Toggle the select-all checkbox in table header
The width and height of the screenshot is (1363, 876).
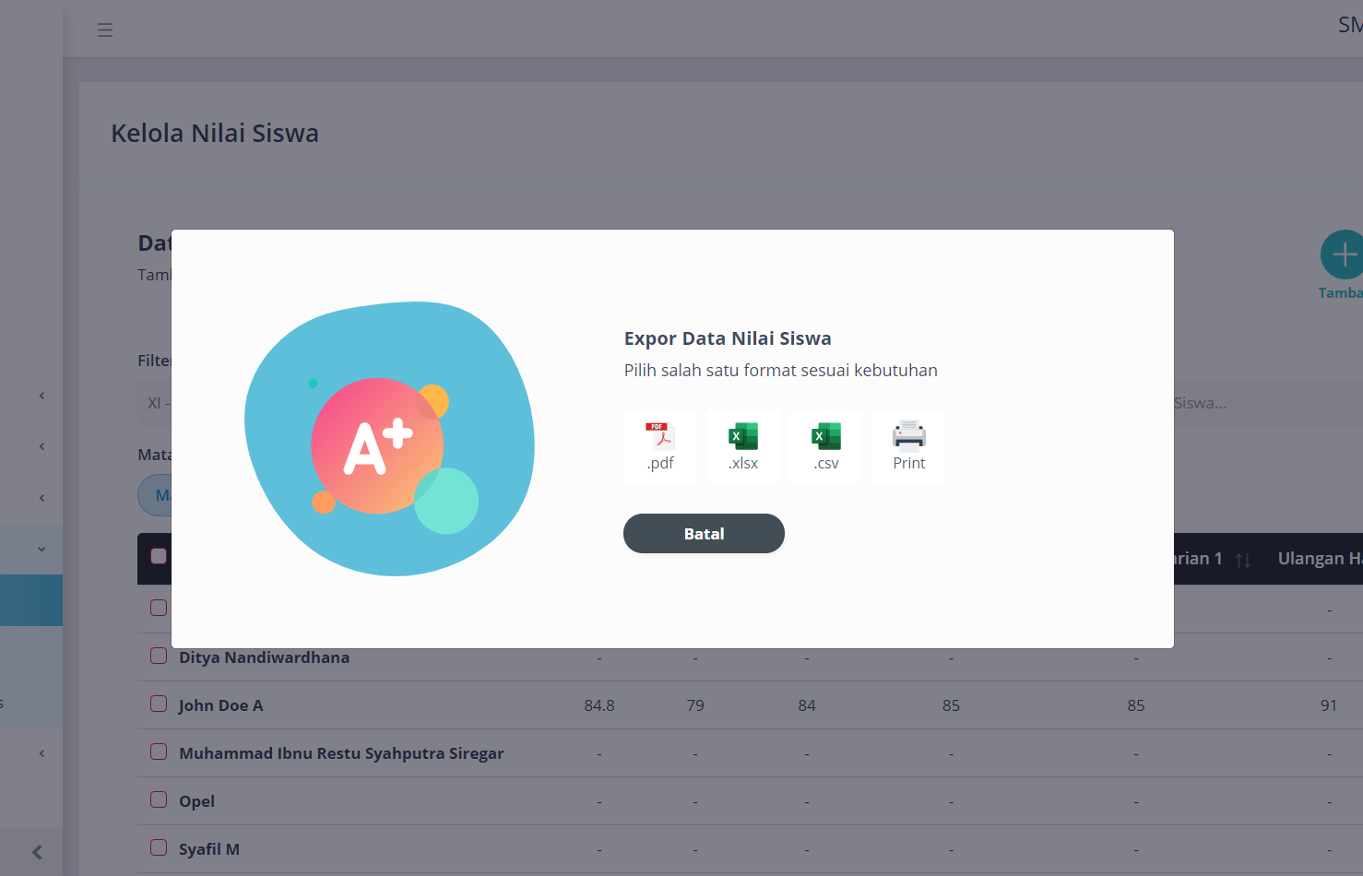(x=159, y=556)
